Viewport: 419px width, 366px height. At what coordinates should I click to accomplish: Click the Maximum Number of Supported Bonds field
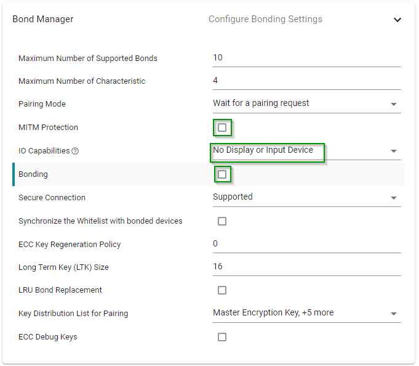point(306,58)
